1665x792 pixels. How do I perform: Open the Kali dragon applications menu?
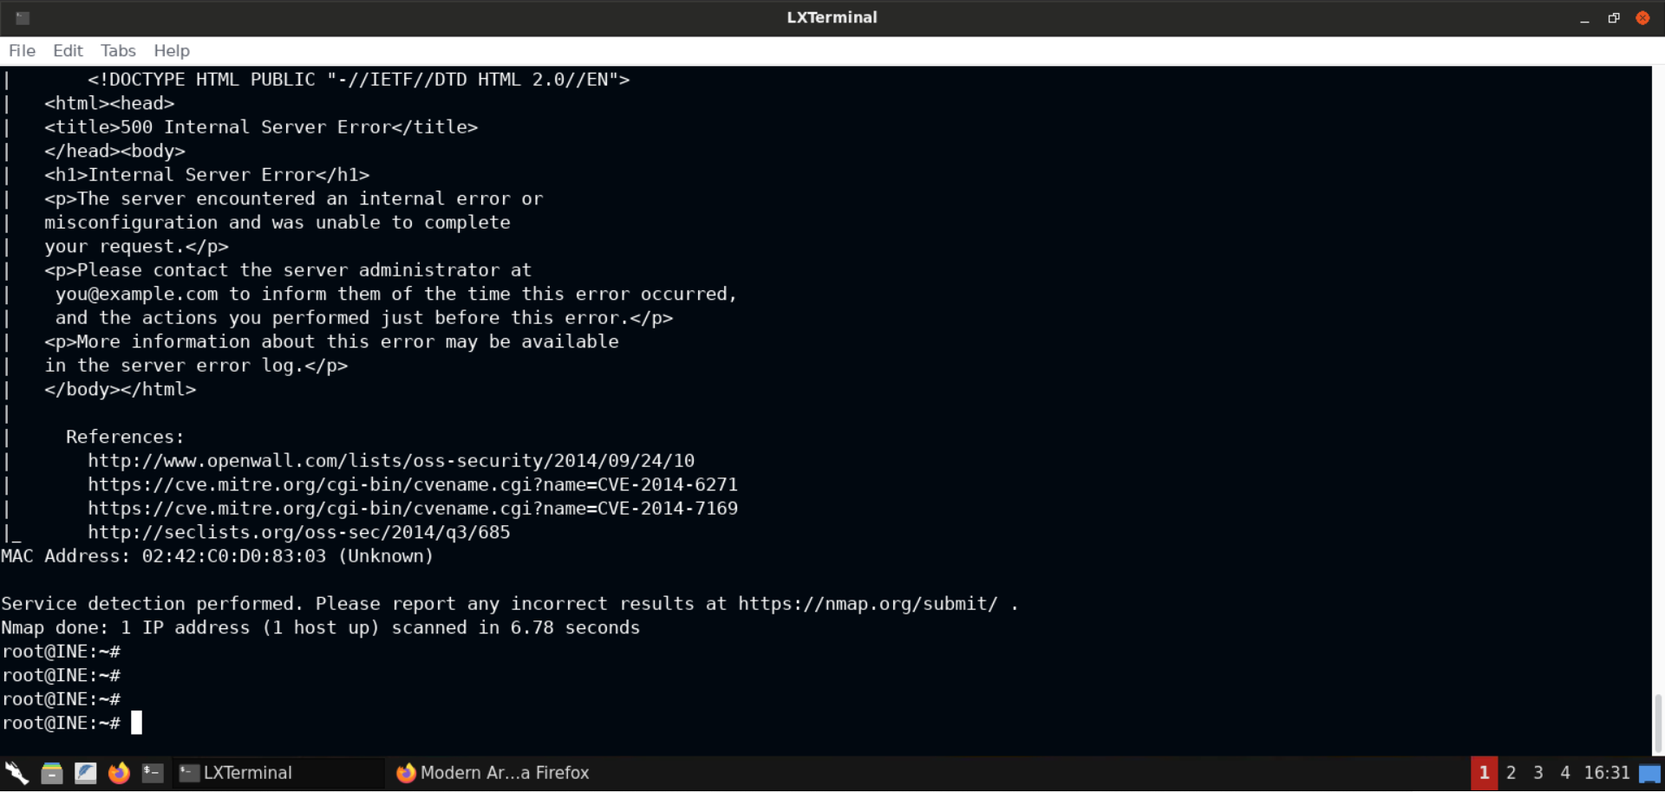(x=16, y=772)
